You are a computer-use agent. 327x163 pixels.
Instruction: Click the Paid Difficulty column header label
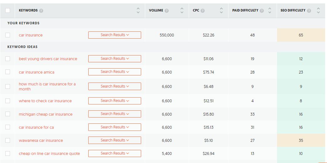pos(245,11)
